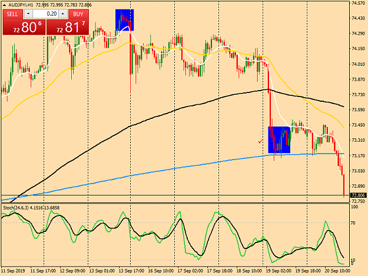Click the 20 Sep 10:00 time label

[337, 271]
